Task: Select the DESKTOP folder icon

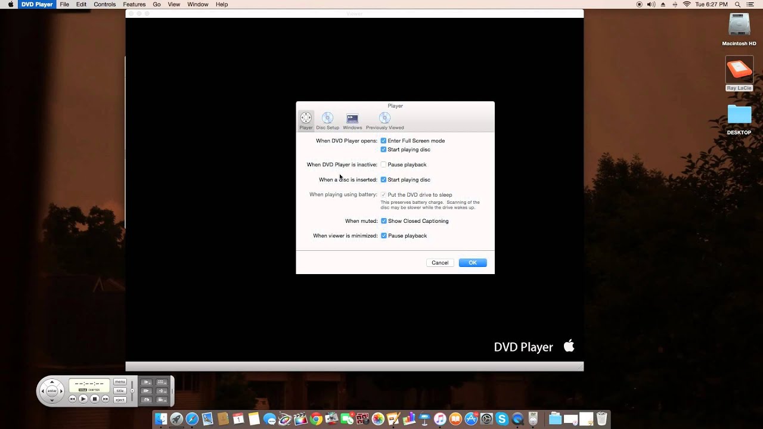Action: 739,119
